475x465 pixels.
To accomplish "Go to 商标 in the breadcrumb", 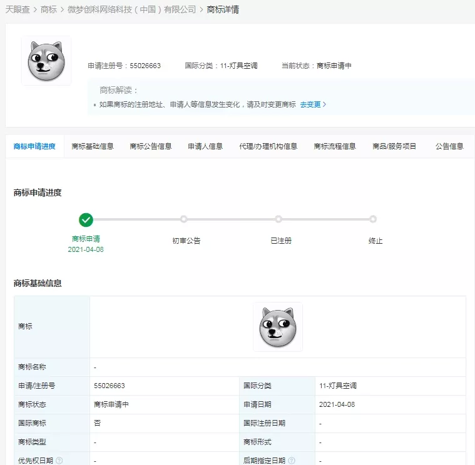I will coord(48,9).
